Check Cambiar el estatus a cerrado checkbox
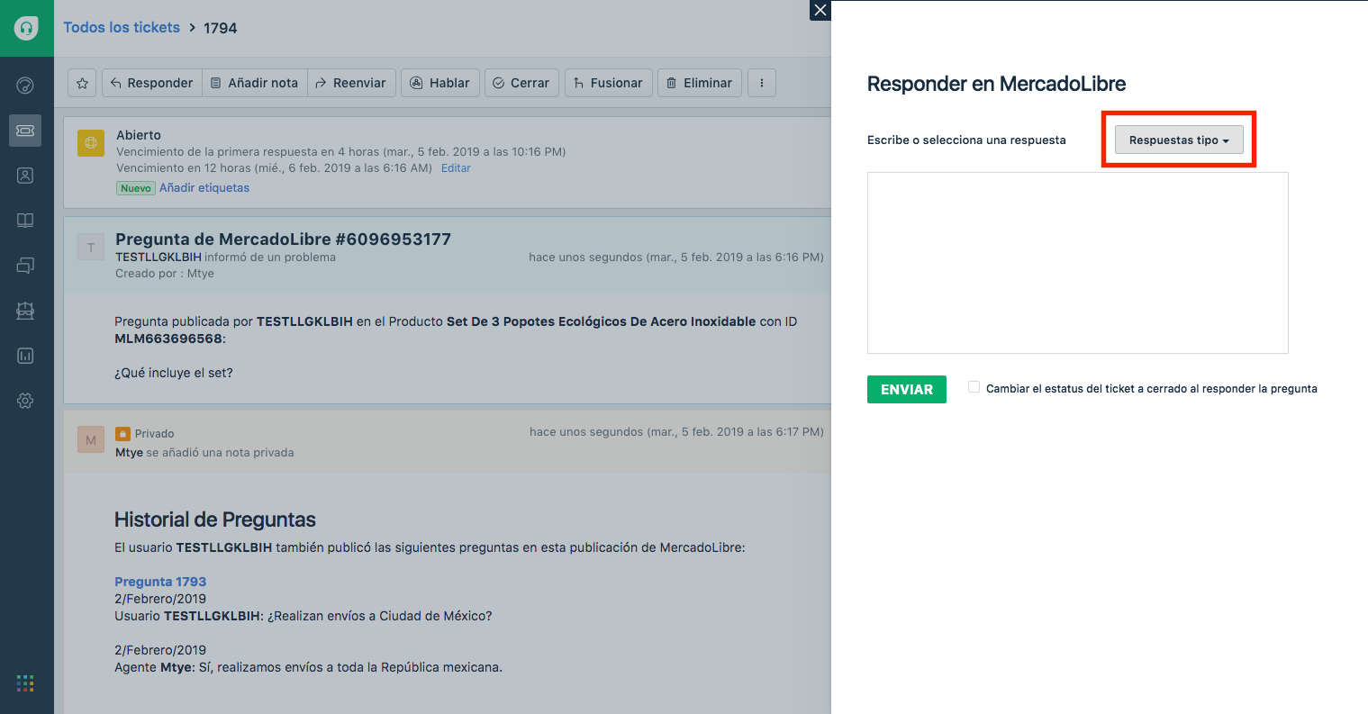 tap(974, 387)
